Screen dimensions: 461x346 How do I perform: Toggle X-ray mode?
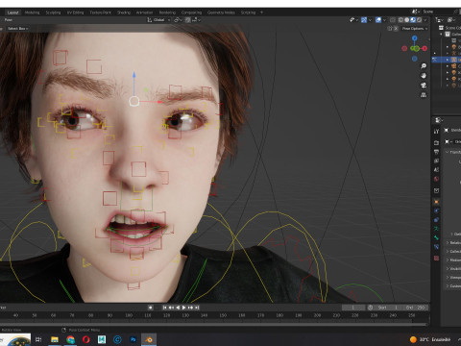pyautogui.click(x=393, y=20)
